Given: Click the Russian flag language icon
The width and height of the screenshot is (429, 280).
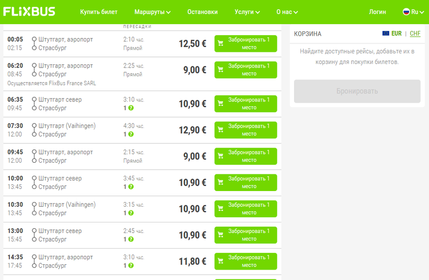Looking at the screenshot, I should pos(406,12).
